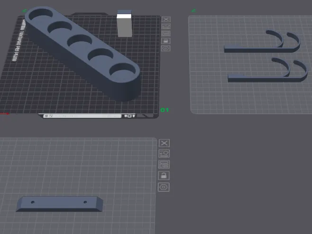The width and height of the screenshot is (312, 234).
Task: Remove the bottom plate with its X icon
Action: [164, 143]
